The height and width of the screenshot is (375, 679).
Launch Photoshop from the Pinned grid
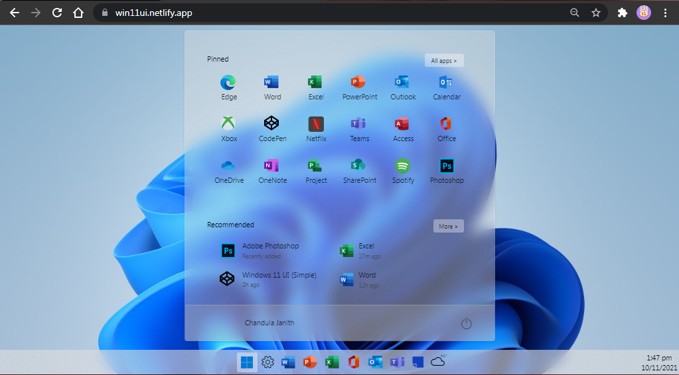(447, 172)
